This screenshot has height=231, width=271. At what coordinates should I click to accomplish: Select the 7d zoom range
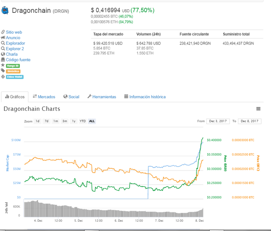click(x=47, y=121)
